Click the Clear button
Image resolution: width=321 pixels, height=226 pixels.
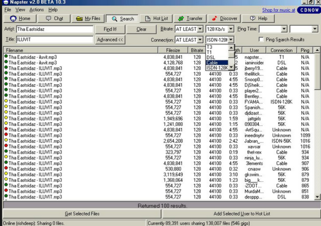coord(141,29)
